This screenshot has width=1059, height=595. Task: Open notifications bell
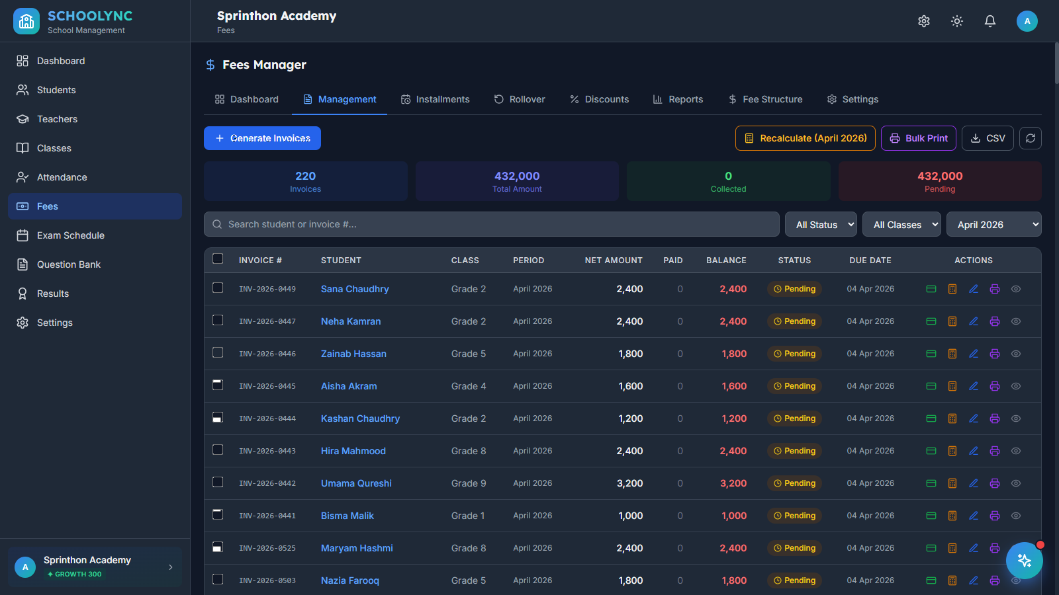pyautogui.click(x=990, y=21)
